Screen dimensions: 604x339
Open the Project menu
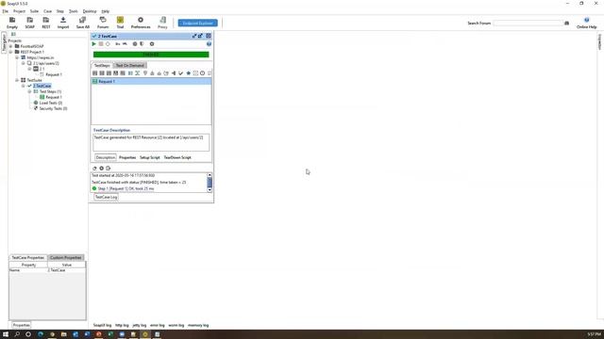[19, 11]
